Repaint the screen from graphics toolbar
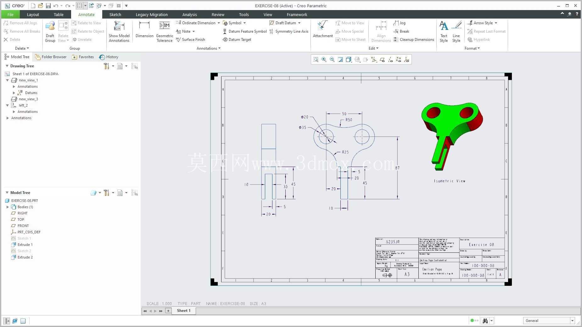582x327 pixels. coord(340,59)
